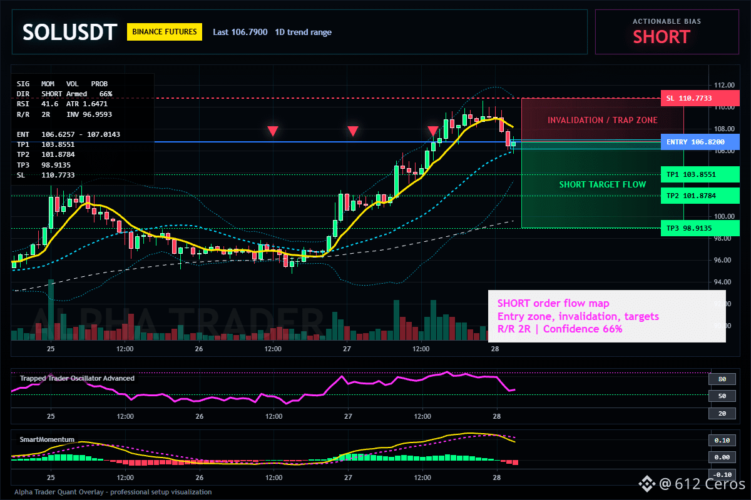Click the red signal triangle touching the entry line

pyautogui.click(x=433, y=131)
